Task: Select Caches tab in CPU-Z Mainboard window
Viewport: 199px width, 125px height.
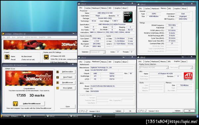Action: [x=88, y=62]
